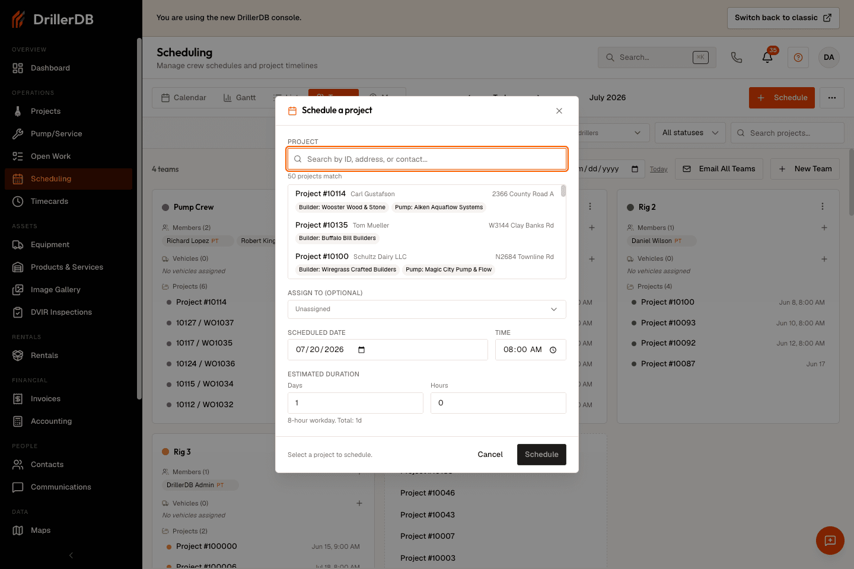Viewport: 854px width, 569px height.
Task: Open the Open Work page
Action: [68, 156]
